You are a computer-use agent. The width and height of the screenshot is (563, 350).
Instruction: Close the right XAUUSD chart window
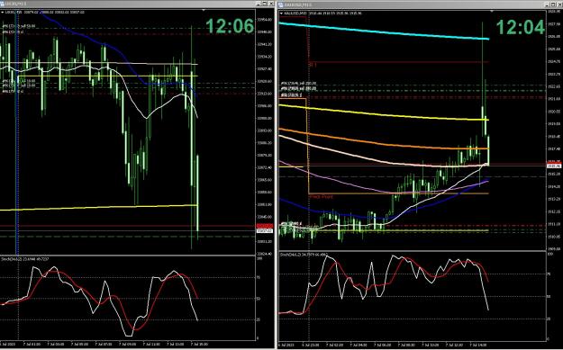(559, 4)
